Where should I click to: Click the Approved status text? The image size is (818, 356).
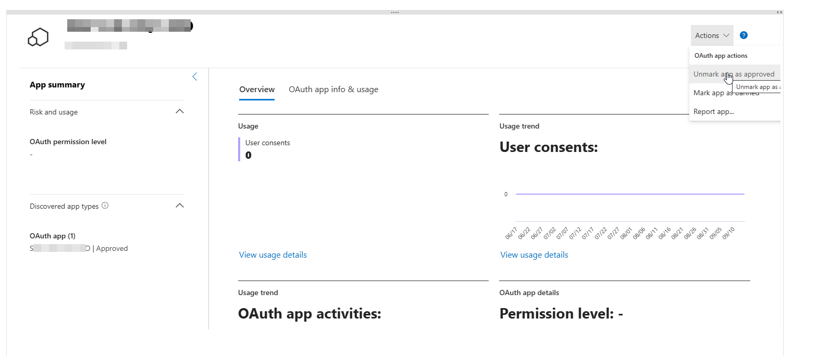point(112,249)
